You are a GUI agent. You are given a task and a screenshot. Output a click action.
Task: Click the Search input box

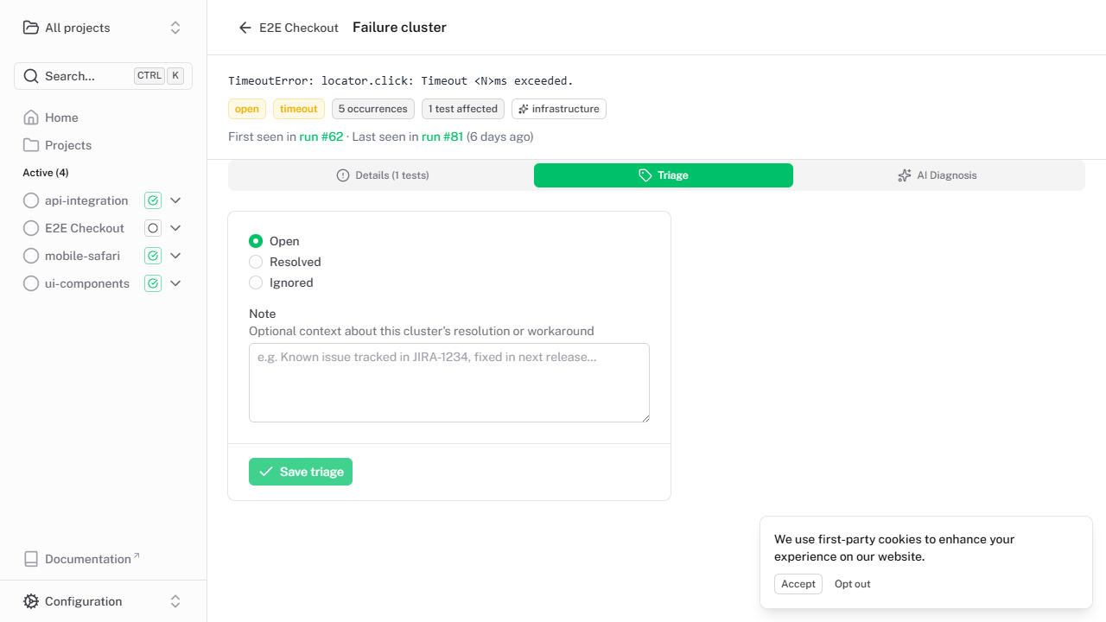coord(103,76)
